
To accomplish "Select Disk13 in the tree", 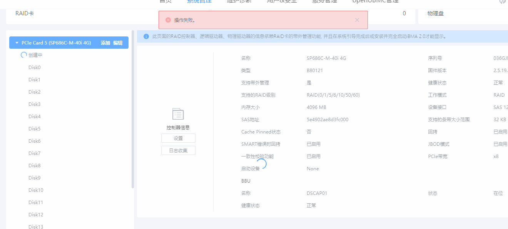I will (36, 226).
